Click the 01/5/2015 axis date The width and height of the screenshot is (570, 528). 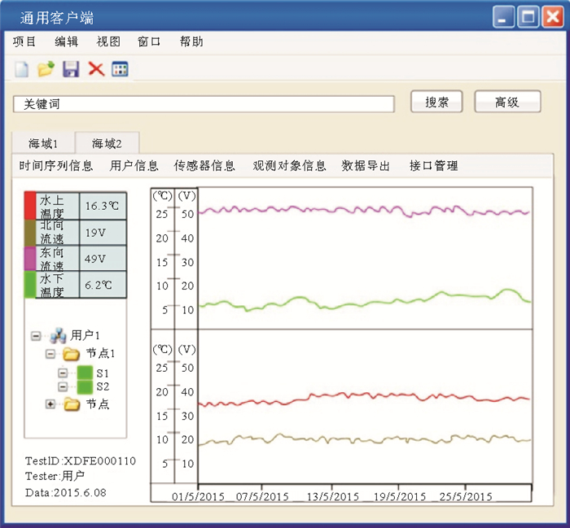[198, 496]
